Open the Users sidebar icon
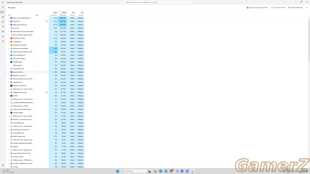Viewport: 310px width, 174px height. 3,31
